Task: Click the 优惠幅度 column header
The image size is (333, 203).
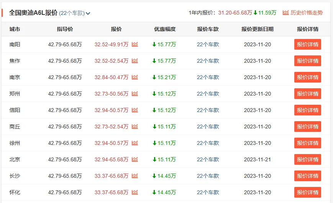Action: 165,29
